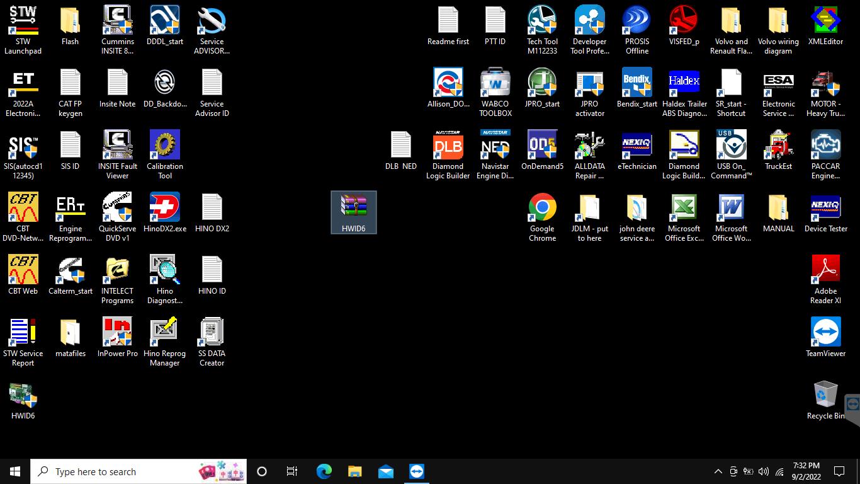
Task: Select the USB On_Command shortcut icon
Action: pyautogui.click(x=732, y=155)
